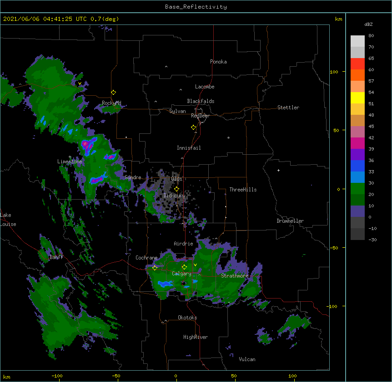Click the 80 value at legend top
The height and width of the screenshot is (382, 392).
click(x=371, y=36)
